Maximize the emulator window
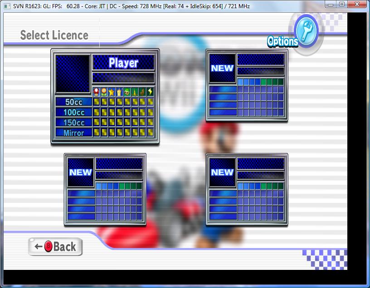The image size is (370, 288). 342,4
